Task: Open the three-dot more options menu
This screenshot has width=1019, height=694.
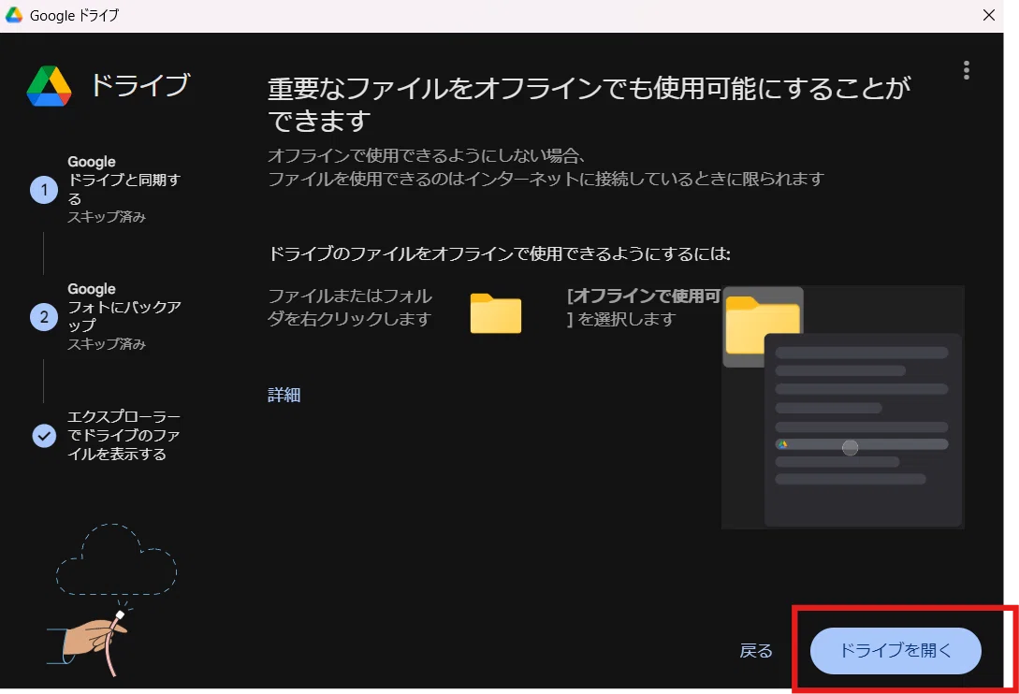Action: 967,70
